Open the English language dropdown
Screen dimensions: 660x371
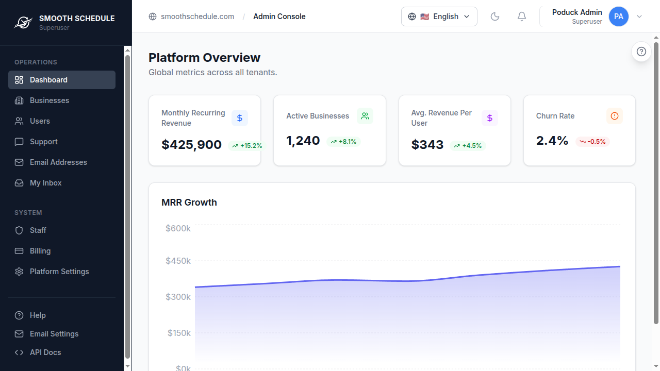(x=439, y=16)
